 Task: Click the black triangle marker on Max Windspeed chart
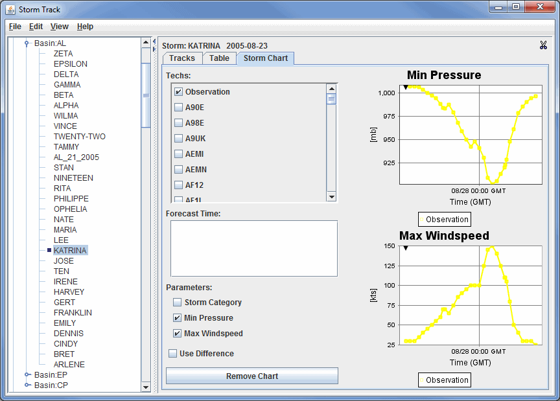pos(406,248)
